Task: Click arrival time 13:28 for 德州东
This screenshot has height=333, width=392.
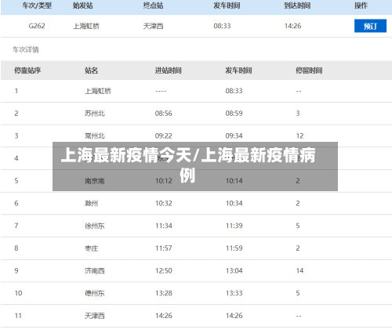Action: 164,293
